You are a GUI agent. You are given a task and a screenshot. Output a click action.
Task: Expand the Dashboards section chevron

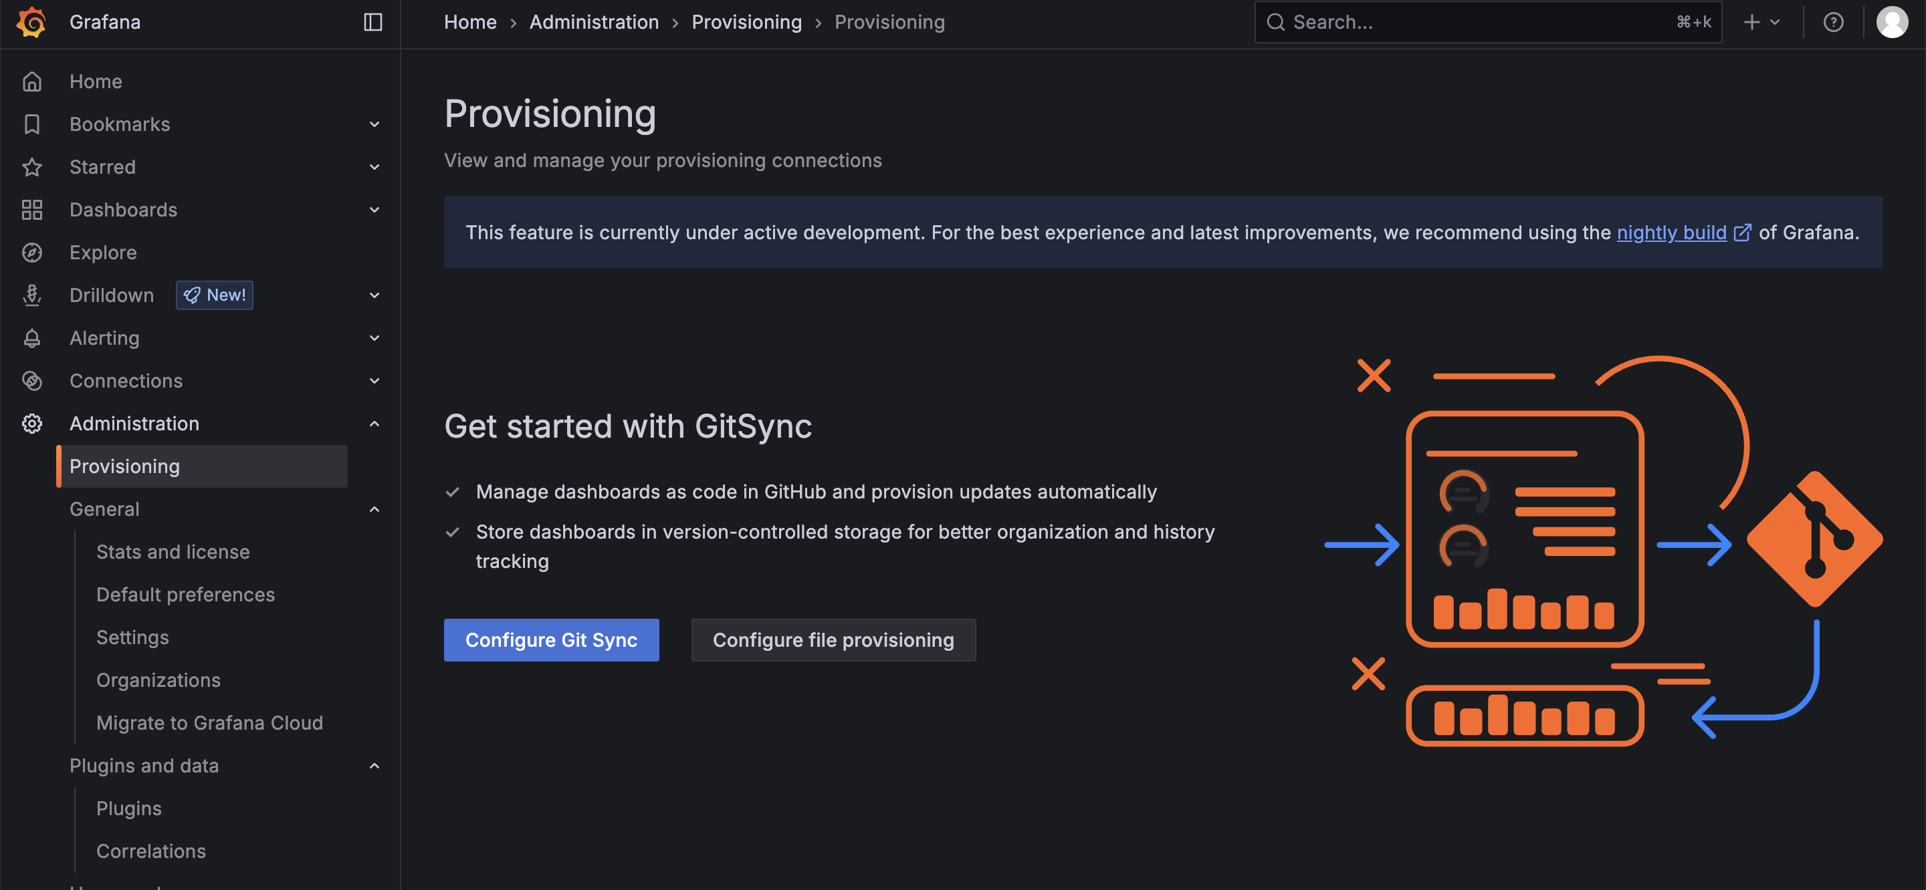tap(374, 209)
